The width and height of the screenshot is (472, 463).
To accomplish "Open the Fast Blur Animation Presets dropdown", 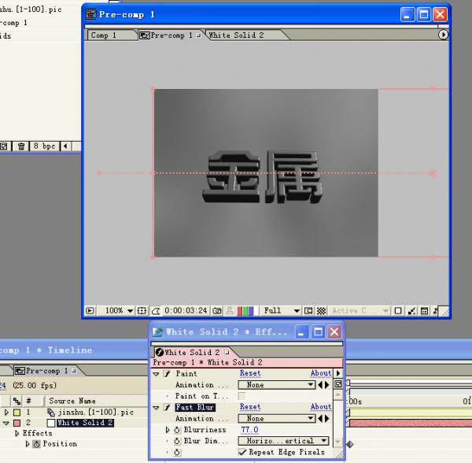I will coord(276,418).
